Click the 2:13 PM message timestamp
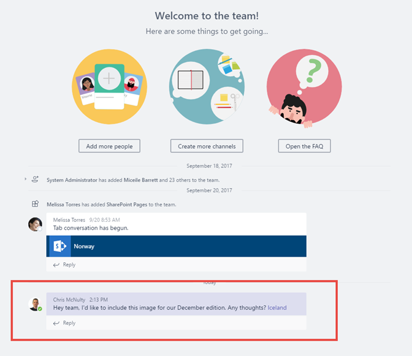Screen dimensions: 412x356 click(99, 299)
